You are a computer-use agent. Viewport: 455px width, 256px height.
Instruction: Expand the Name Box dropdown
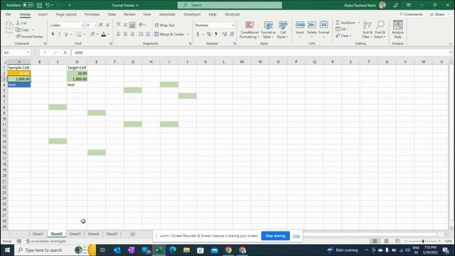click(28, 53)
